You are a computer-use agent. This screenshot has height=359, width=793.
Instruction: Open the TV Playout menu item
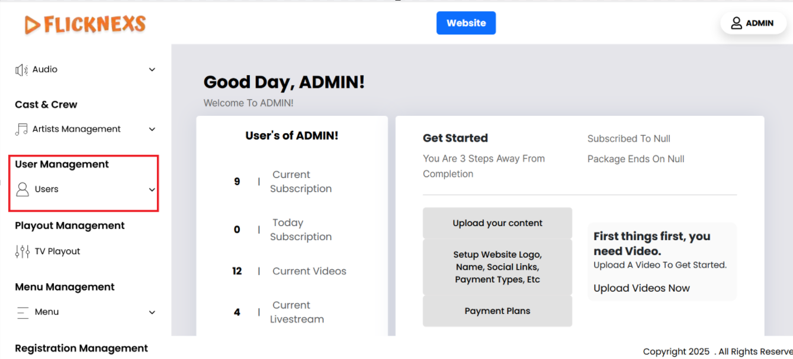tap(57, 251)
